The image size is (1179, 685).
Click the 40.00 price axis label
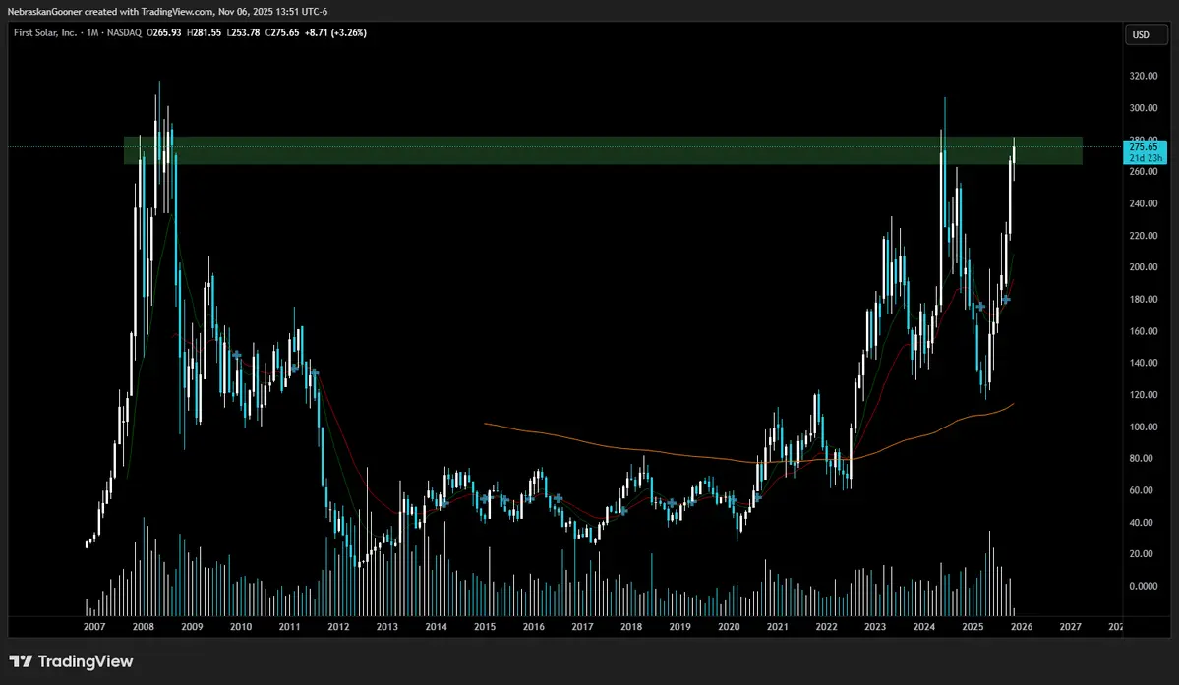(1142, 522)
